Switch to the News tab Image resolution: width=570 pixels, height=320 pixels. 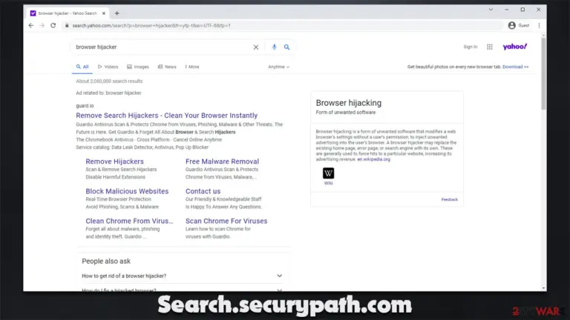pos(167,67)
